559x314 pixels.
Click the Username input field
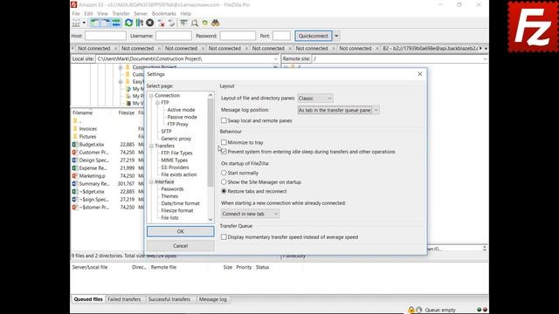click(174, 36)
